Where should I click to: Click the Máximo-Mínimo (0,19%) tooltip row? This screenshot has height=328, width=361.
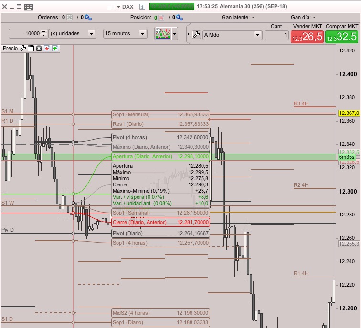pos(160,191)
